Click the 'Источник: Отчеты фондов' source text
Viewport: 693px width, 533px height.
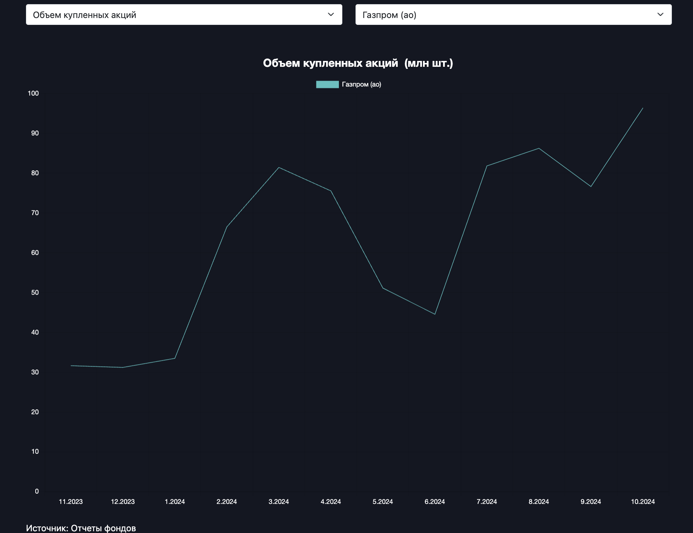pos(81,528)
